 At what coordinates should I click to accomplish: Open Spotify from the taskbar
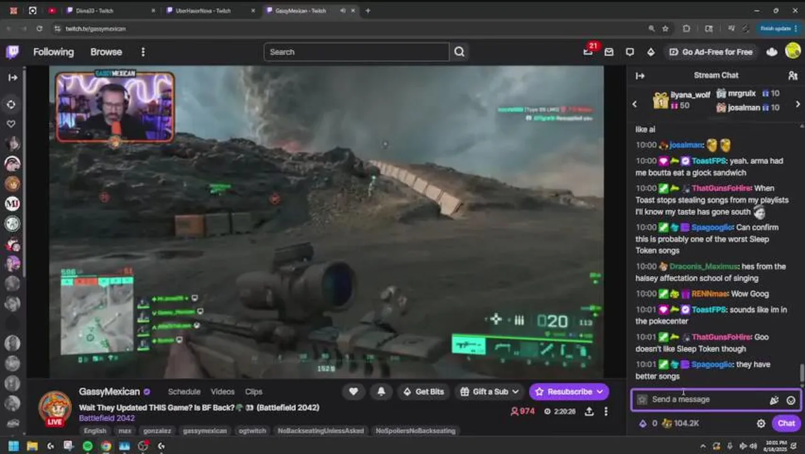click(88, 446)
